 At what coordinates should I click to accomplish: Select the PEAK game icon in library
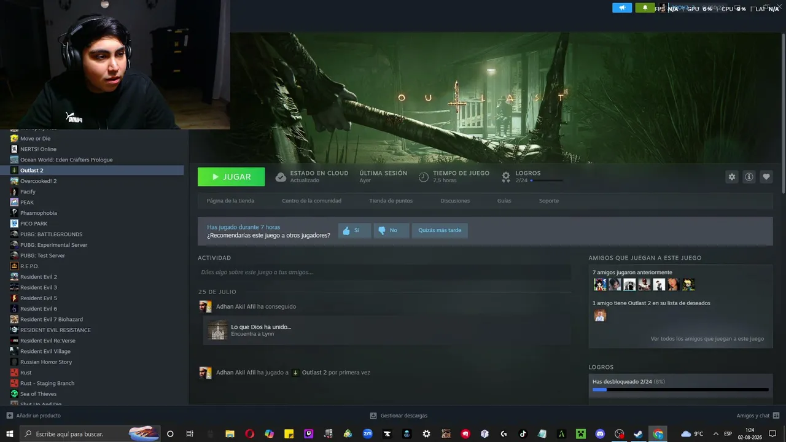click(14, 202)
